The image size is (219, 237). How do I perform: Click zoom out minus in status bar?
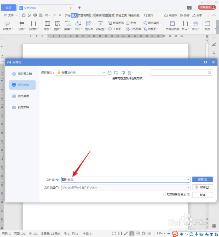coord(169,234)
